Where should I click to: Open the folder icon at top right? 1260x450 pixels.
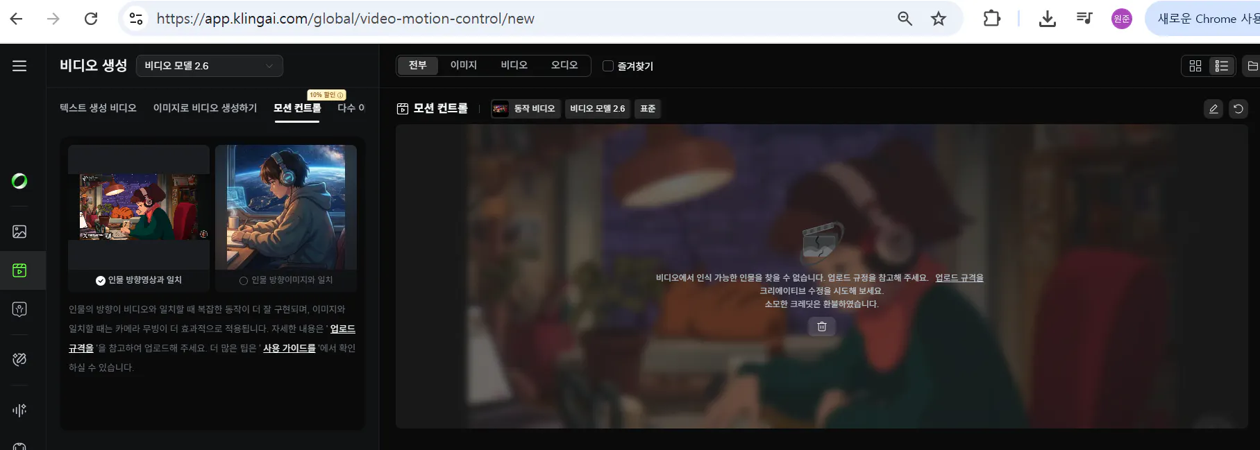coord(1252,66)
